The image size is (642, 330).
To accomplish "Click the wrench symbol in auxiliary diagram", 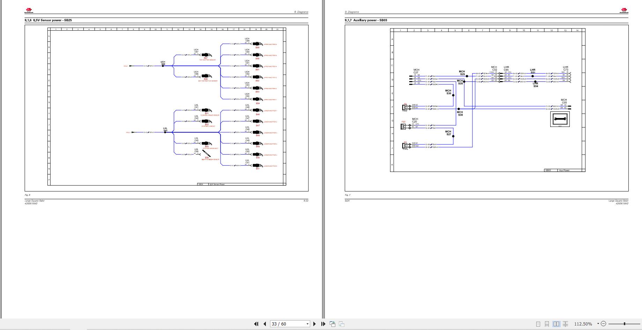I will pos(560,119).
